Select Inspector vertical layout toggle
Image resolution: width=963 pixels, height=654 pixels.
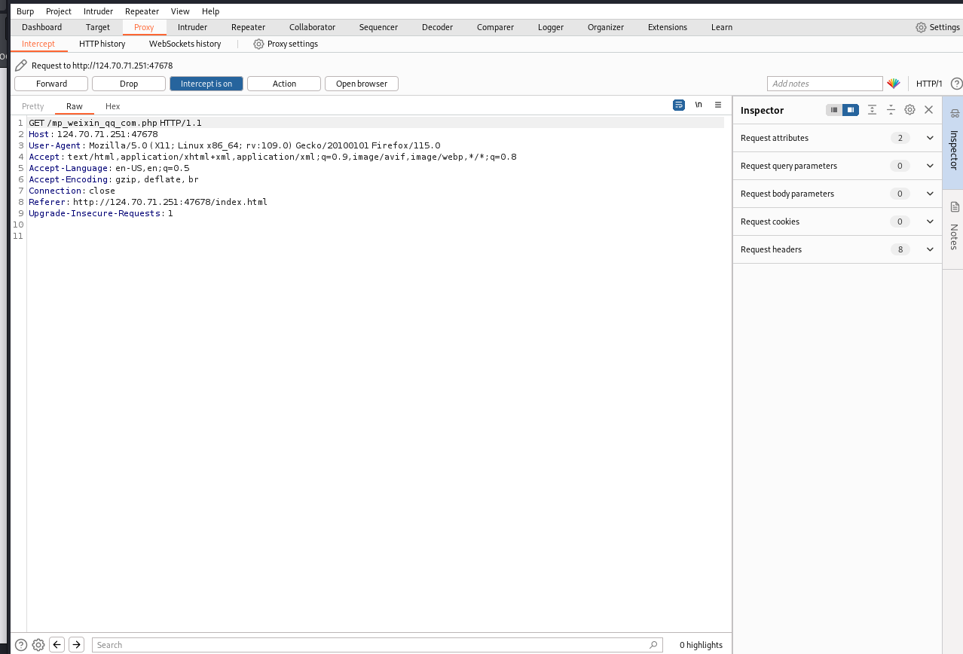[x=850, y=110]
